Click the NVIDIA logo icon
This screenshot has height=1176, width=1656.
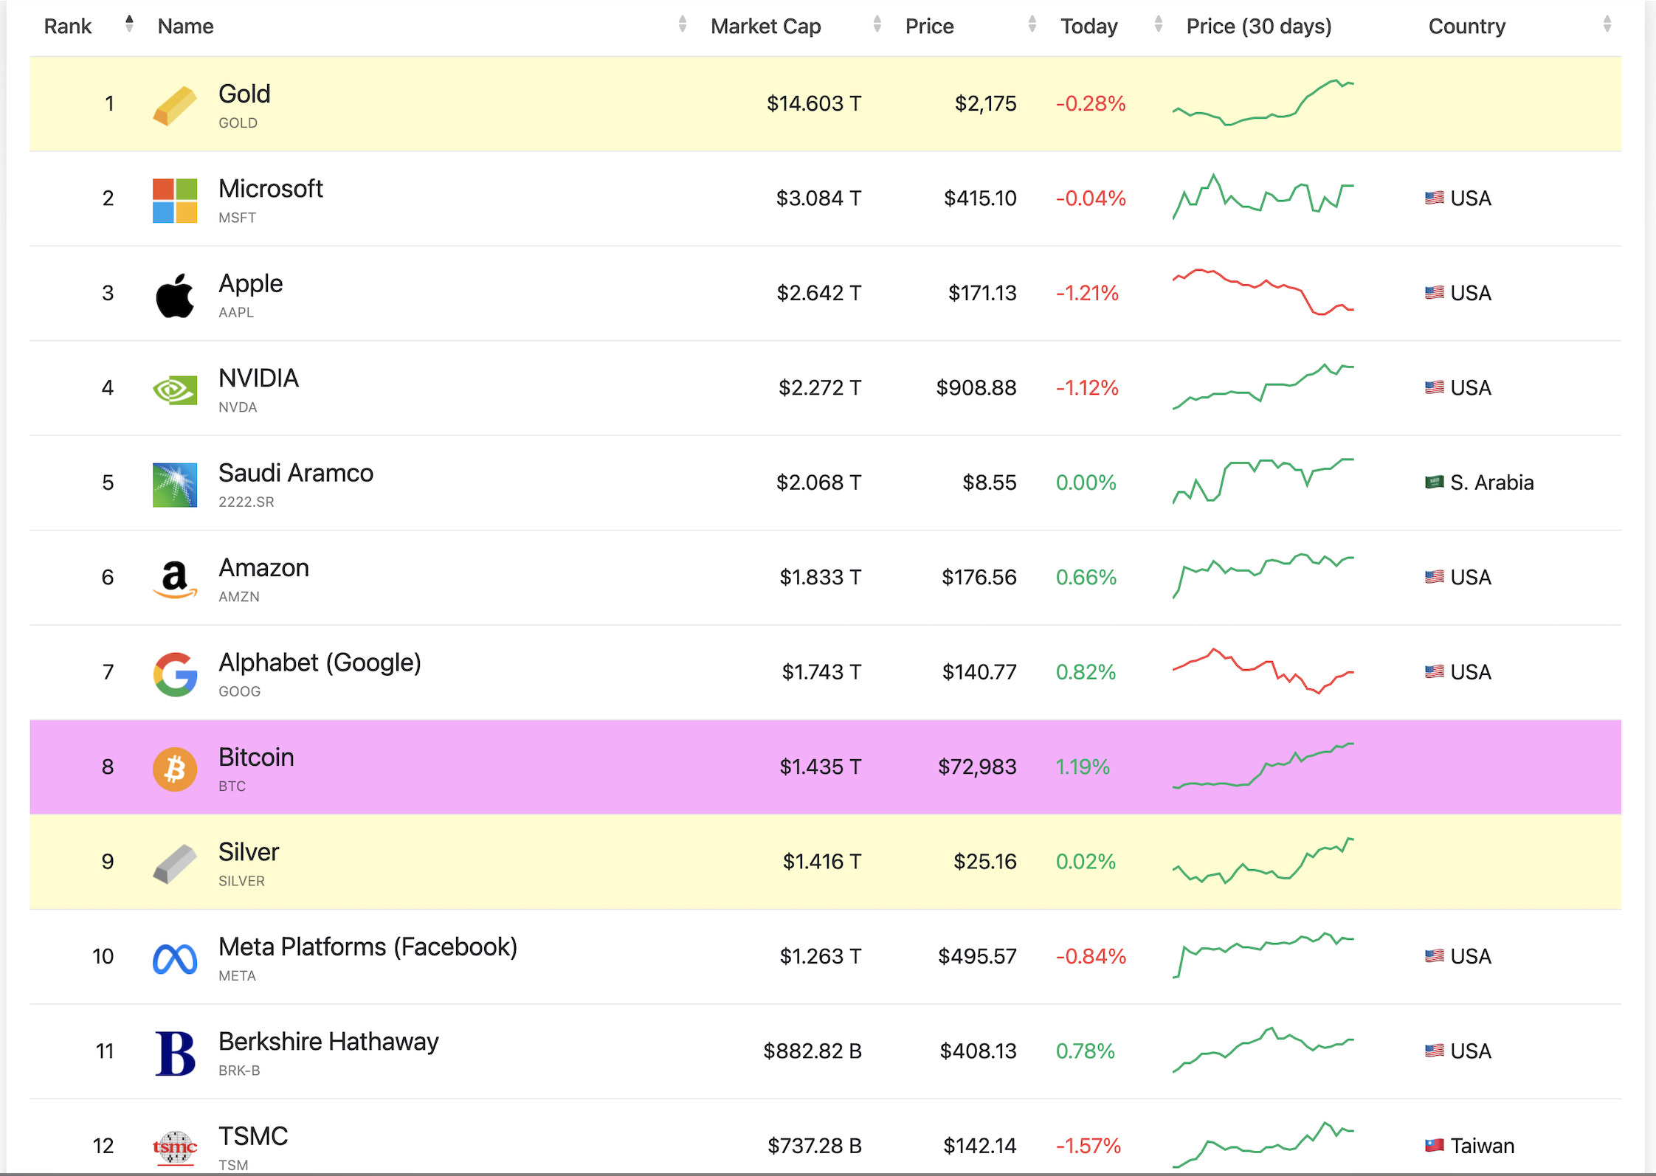tap(175, 390)
